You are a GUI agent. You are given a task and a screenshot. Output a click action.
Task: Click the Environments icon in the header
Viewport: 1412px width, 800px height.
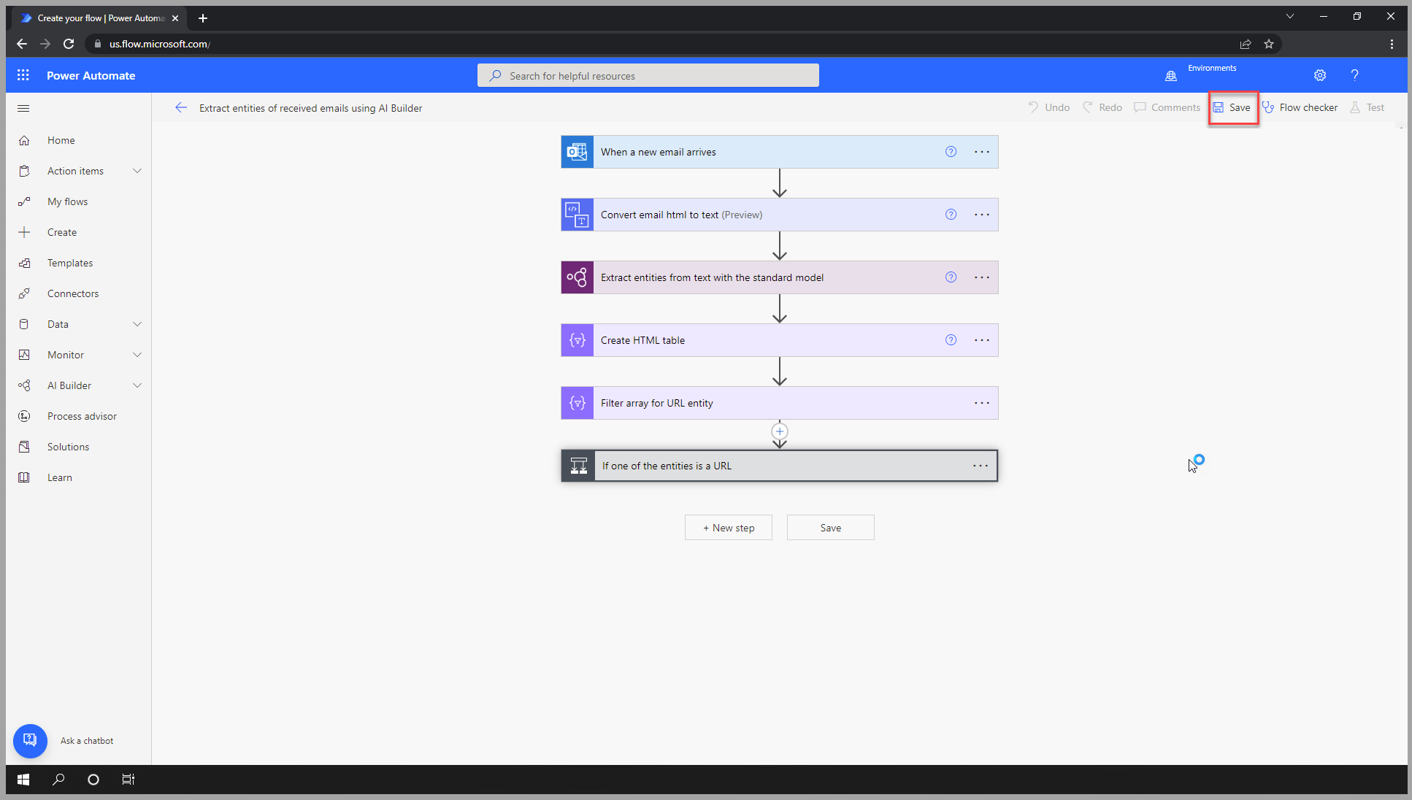[1170, 75]
